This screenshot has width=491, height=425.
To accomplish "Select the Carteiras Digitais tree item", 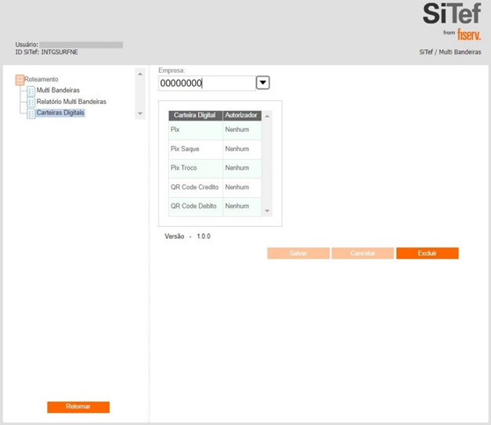I will [60, 113].
